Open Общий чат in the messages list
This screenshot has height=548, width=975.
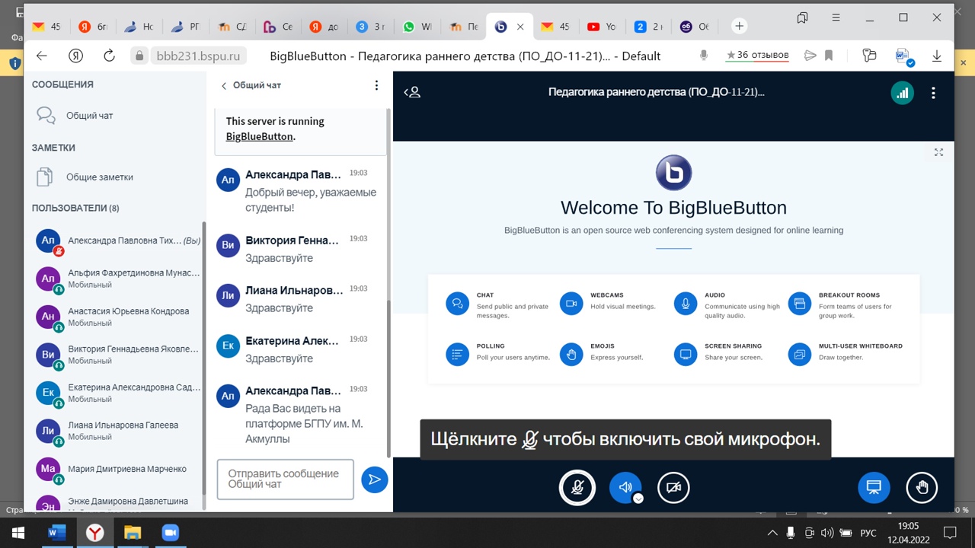[89, 116]
